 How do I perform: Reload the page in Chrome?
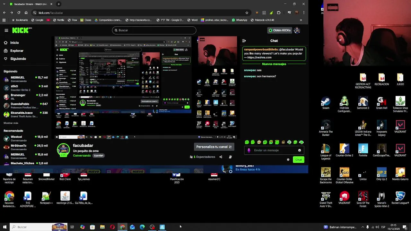click(x=19, y=13)
